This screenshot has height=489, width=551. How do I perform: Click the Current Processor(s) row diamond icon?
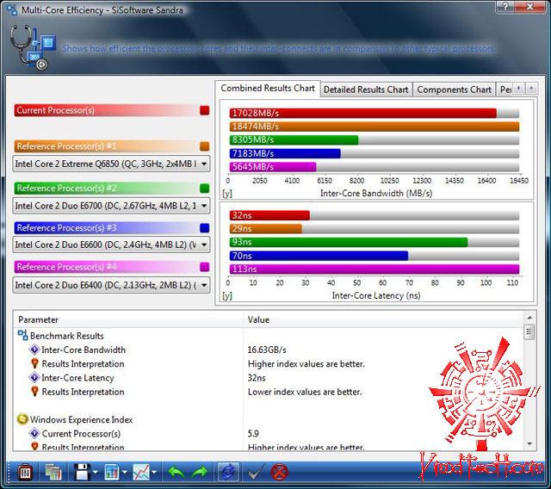tap(34, 434)
